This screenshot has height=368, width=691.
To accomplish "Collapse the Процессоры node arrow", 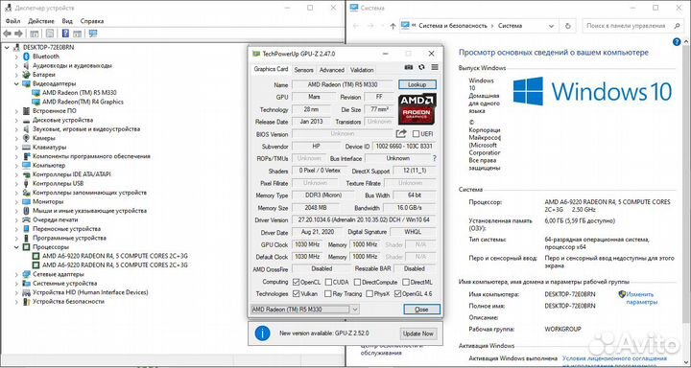I will 16,247.
